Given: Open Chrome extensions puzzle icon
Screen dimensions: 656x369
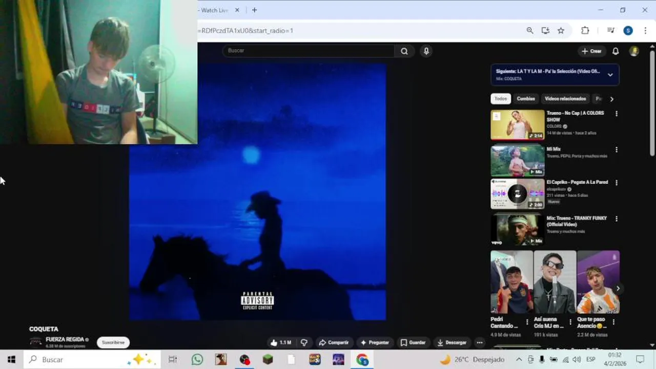Looking at the screenshot, I should click(x=585, y=30).
